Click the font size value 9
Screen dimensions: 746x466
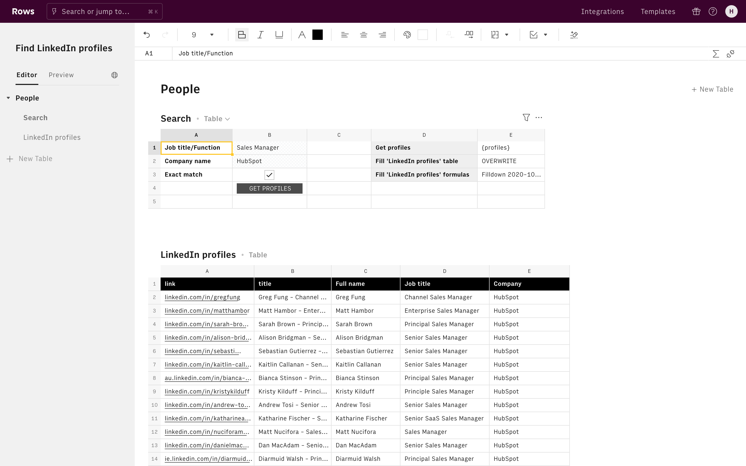pos(194,35)
